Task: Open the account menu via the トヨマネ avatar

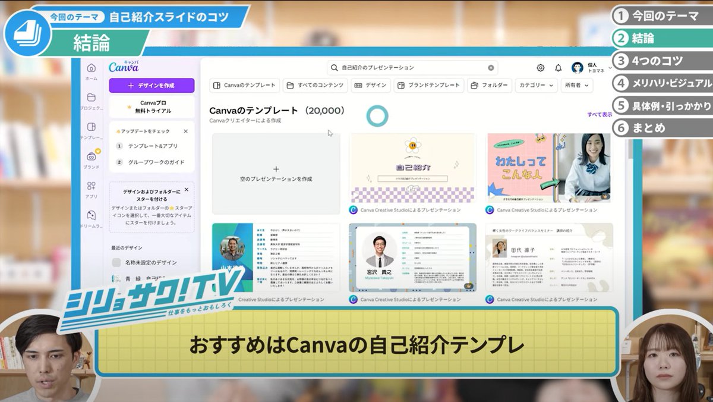Action: click(x=578, y=67)
